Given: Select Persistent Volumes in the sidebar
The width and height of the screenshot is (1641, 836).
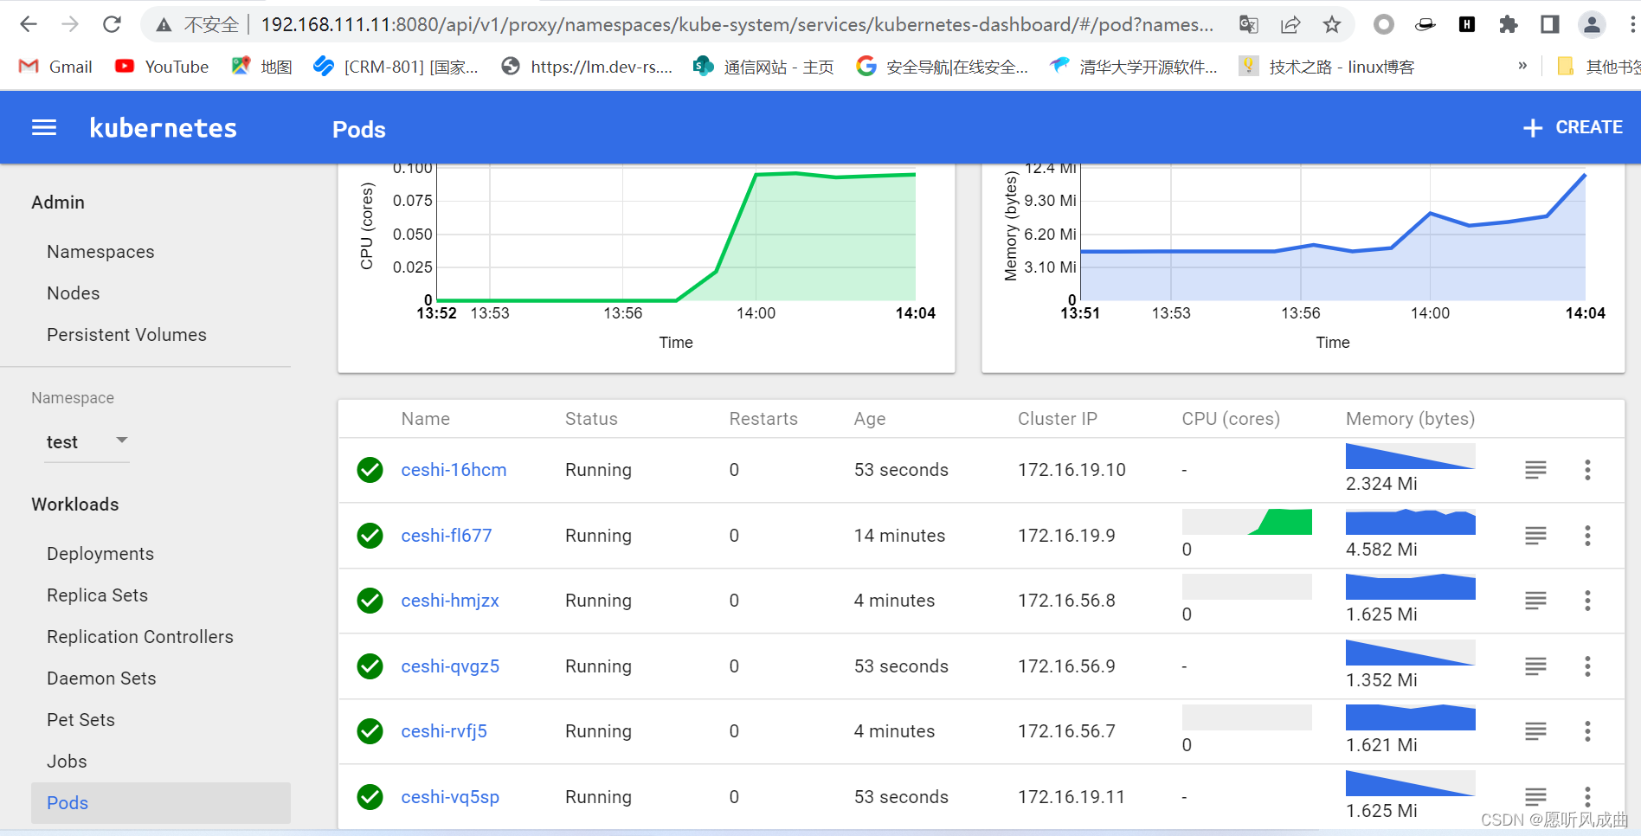Looking at the screenshot, I should 126,335.
